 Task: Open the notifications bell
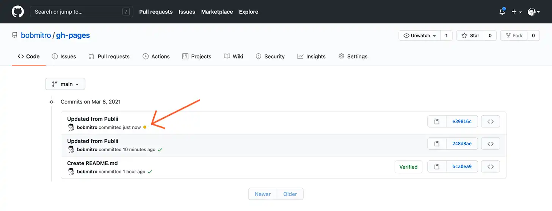(502, 12)
